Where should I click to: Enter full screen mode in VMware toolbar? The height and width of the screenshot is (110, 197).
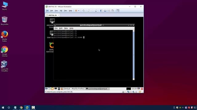coord(109,11)
